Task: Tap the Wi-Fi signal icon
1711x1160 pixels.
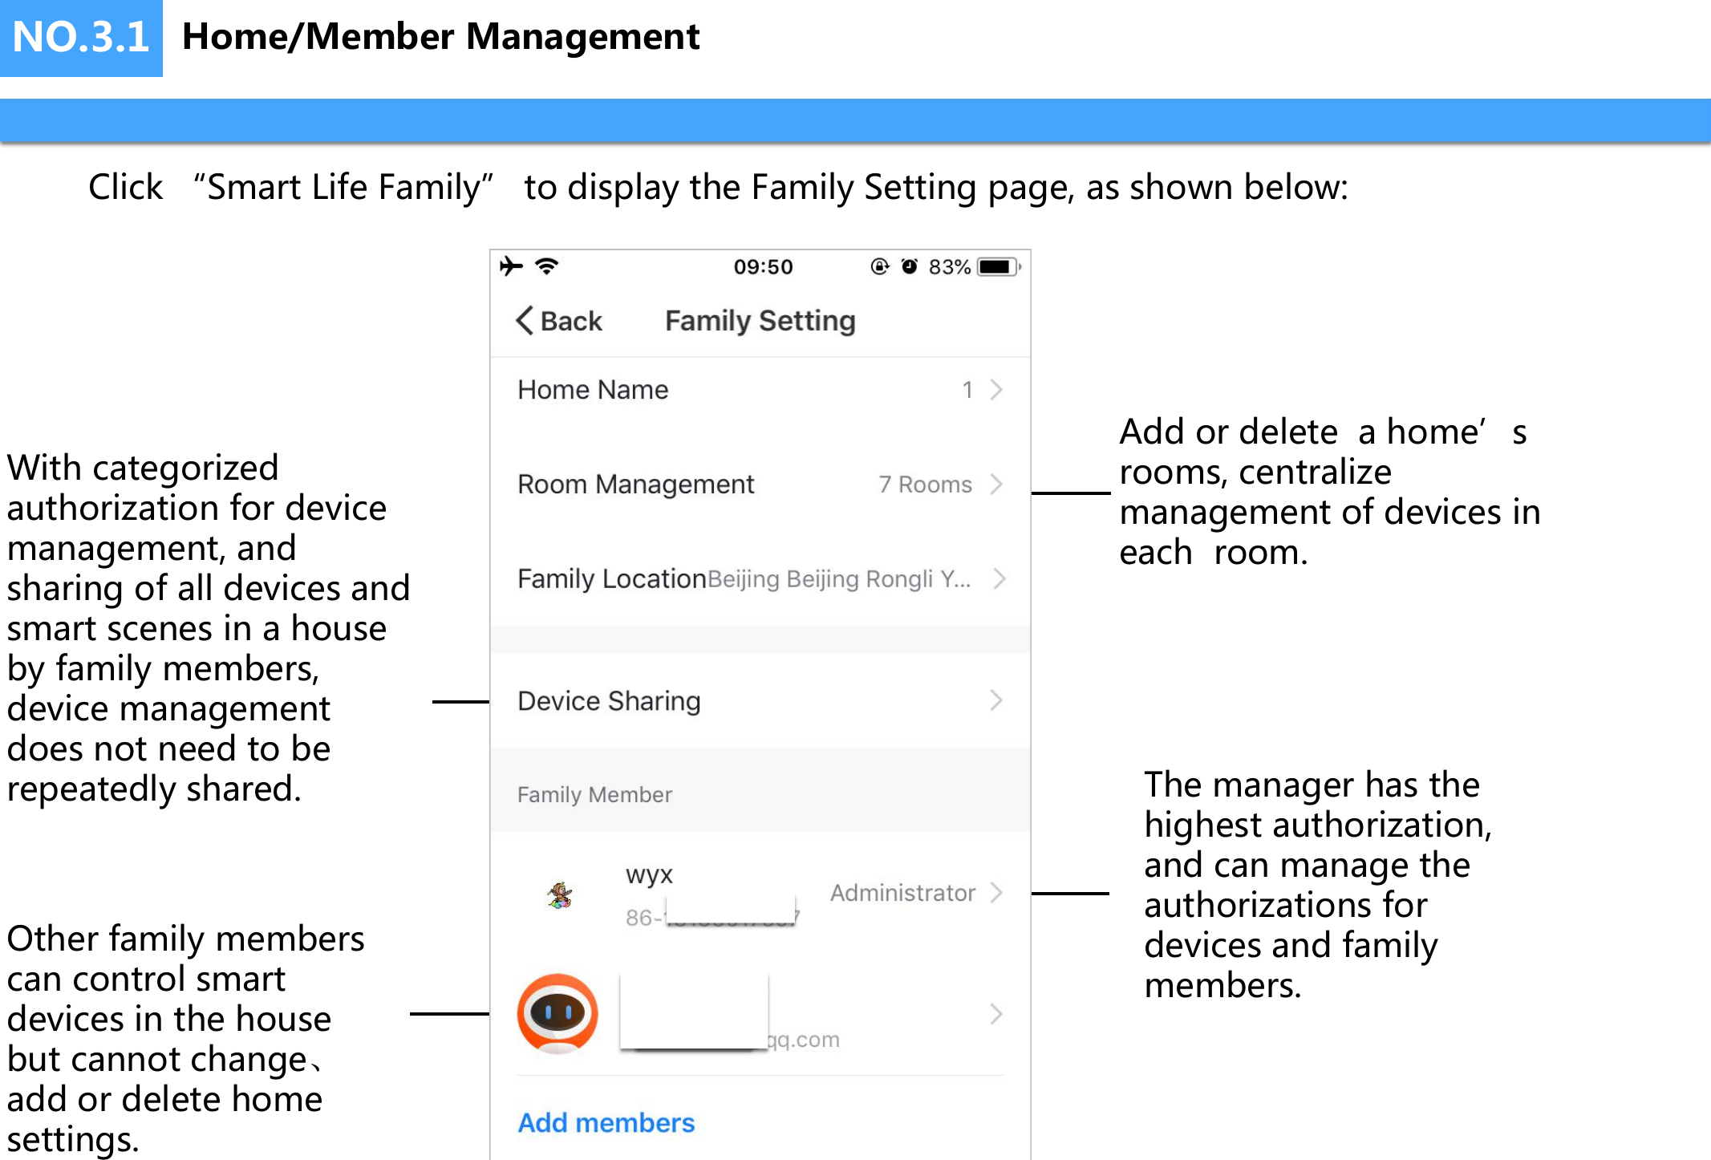Action: (546, 266)
